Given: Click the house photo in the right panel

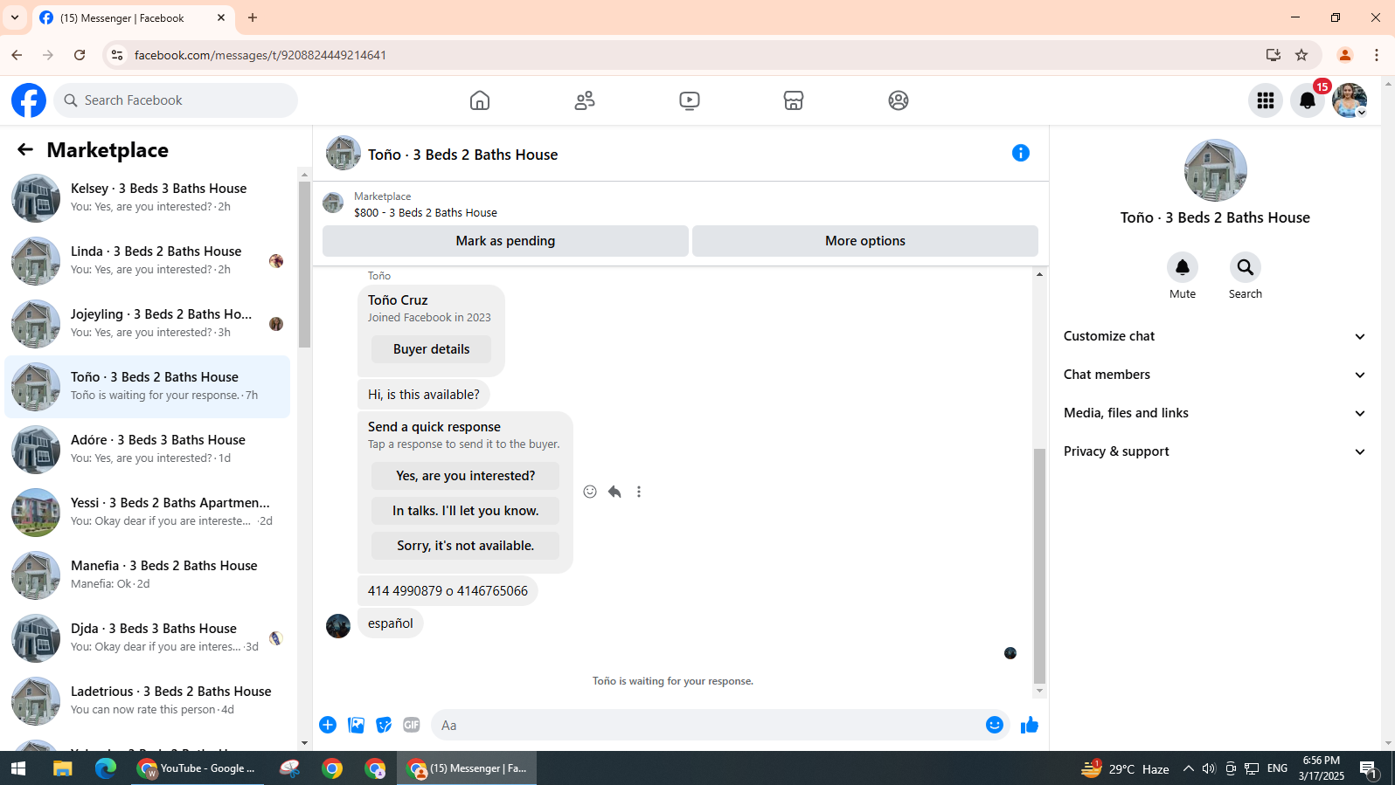Looking at the screenshot, I should 1215,170.
